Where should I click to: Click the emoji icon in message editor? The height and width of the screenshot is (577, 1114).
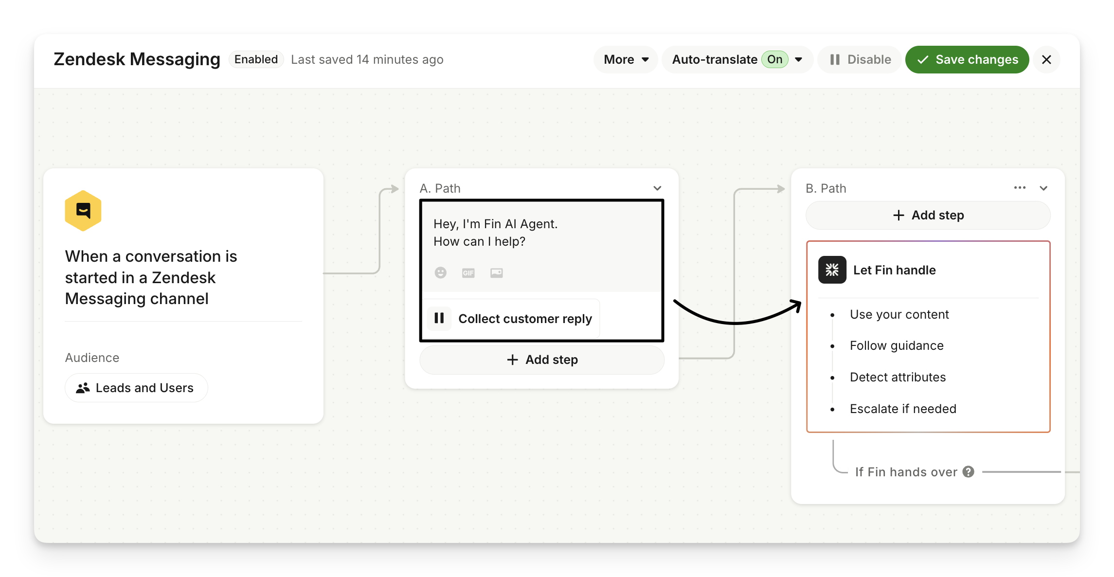pyautogui.click(x=440, y=273)
